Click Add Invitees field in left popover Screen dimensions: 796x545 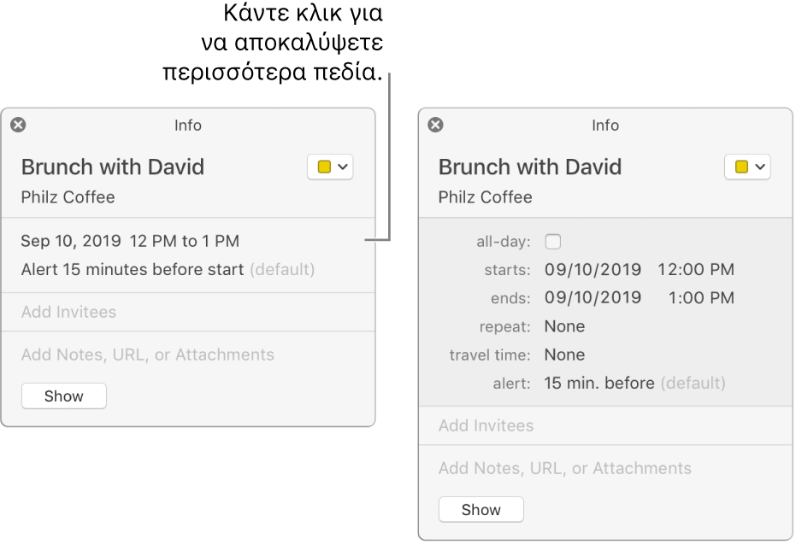tap(188, 312)
